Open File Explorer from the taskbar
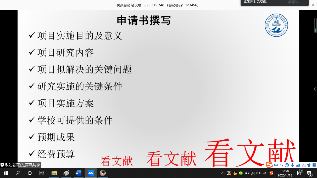317x178 pixels. [54, 173]
